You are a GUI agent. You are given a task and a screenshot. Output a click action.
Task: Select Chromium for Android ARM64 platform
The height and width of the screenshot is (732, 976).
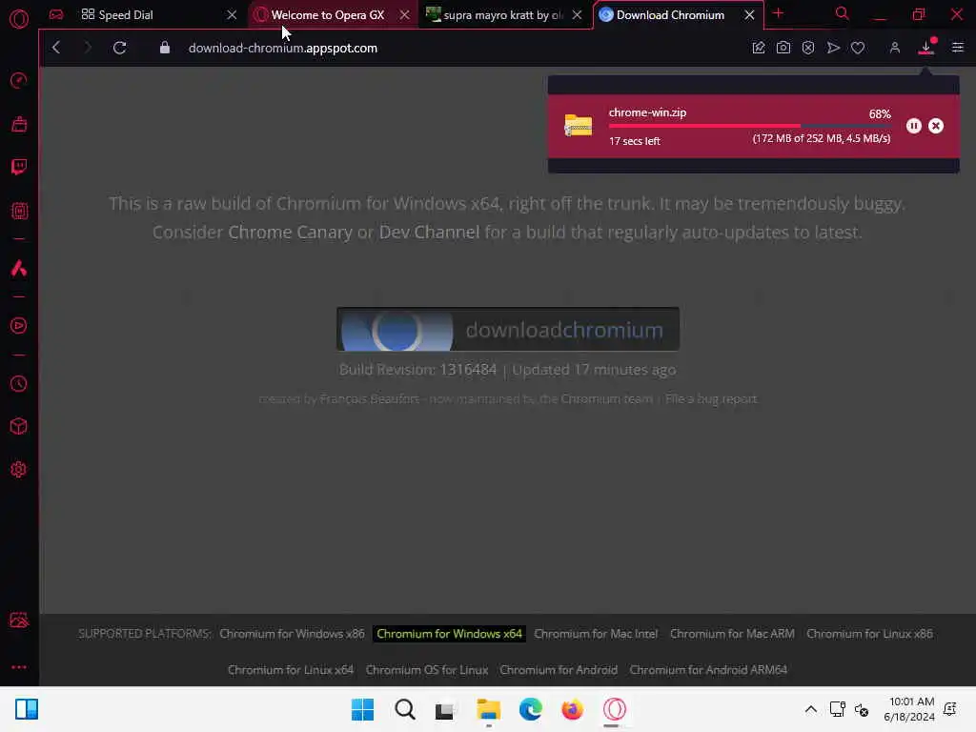[x=708, y=670]
